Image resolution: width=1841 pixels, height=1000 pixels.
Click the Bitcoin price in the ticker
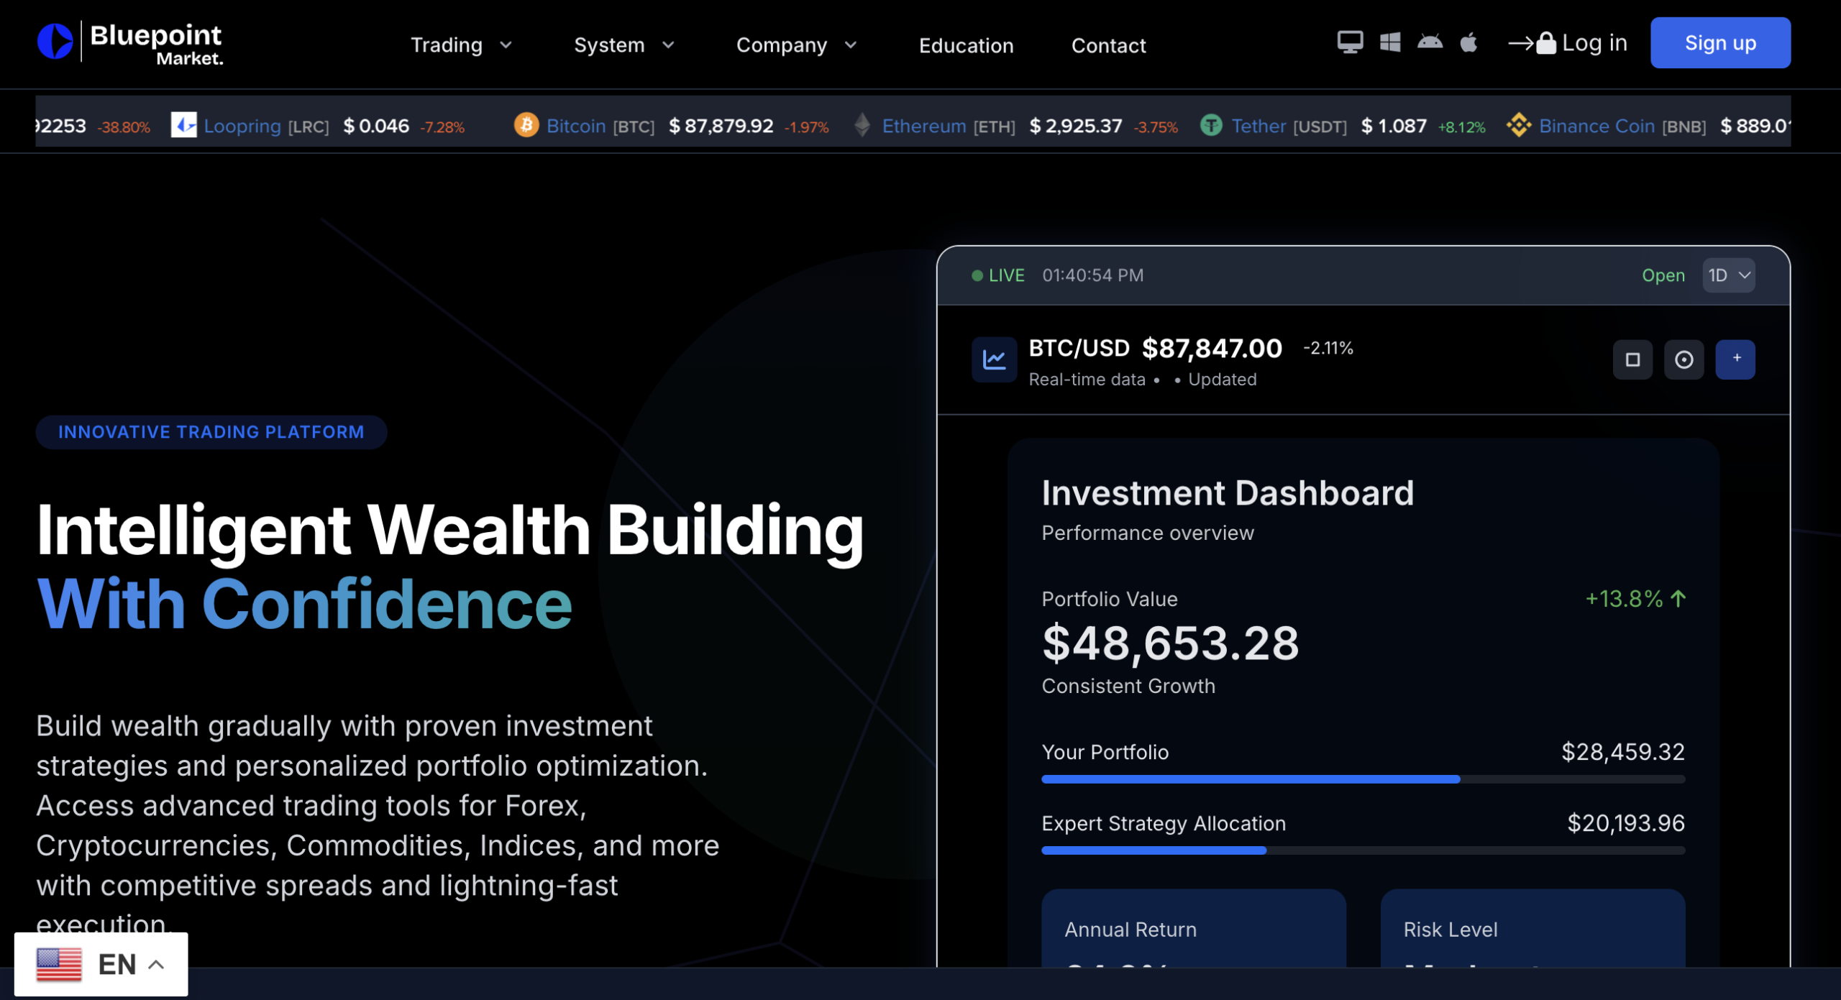click(723, 125)
